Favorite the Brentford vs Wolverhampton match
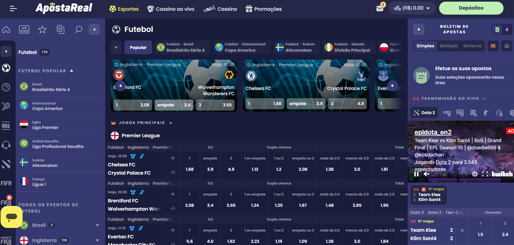 coord(173,194)
